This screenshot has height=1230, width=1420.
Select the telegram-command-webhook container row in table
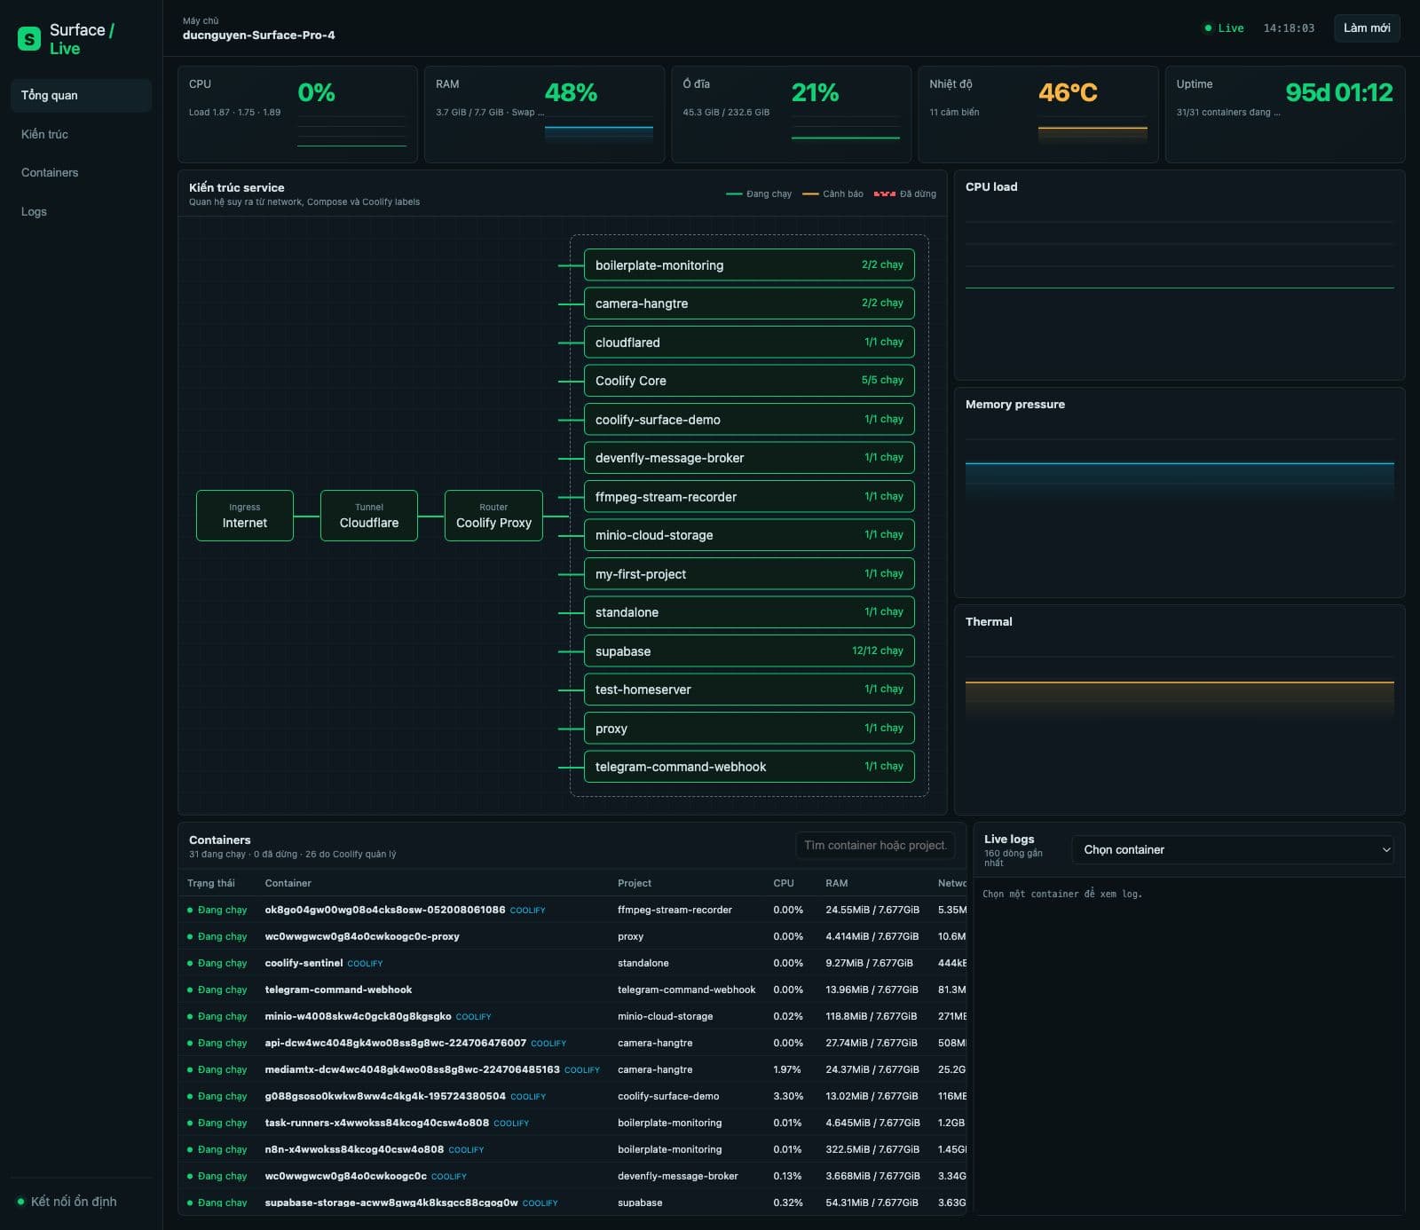click(x=572, y=990)
